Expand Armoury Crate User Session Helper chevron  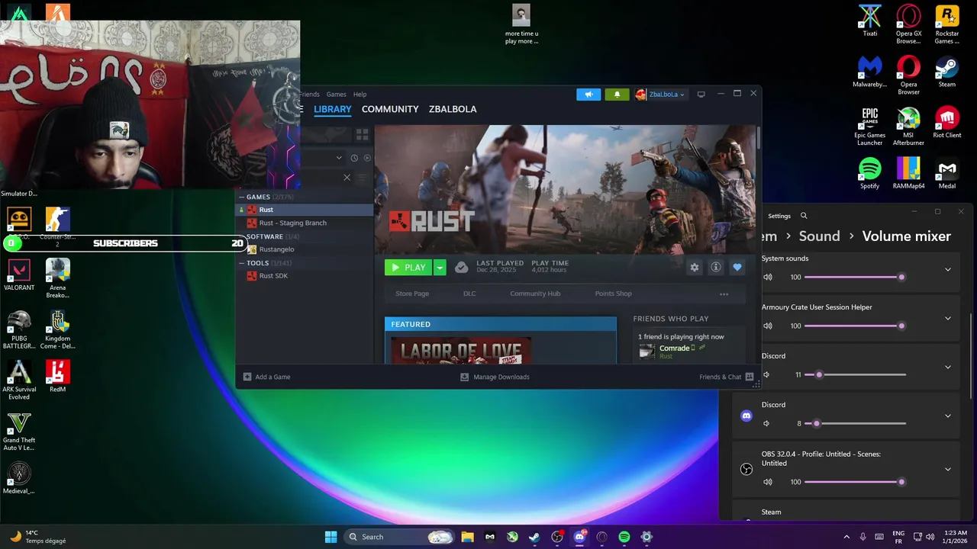click(x=948, y=318)
